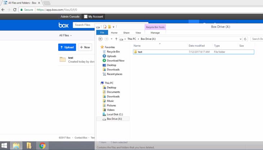Click the New button in Box

(x=85, y=47)
